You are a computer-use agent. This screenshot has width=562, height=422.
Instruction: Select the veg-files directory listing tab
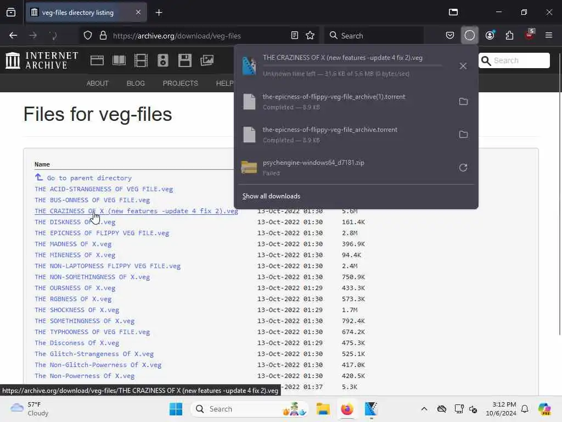pyautogui.click(x=86, y=13)
